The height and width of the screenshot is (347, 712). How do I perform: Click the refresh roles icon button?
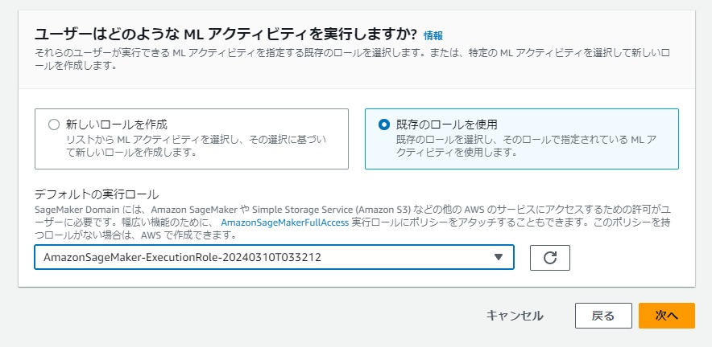click(550, 258)
